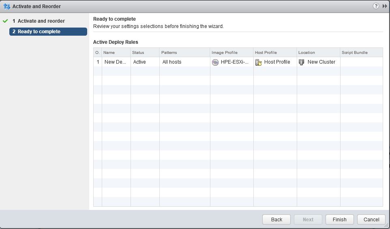Click the green checkmark beside step 1
The height and width of the screenshot is (229, 390).
pyautogui.click(x=5, y=21)
